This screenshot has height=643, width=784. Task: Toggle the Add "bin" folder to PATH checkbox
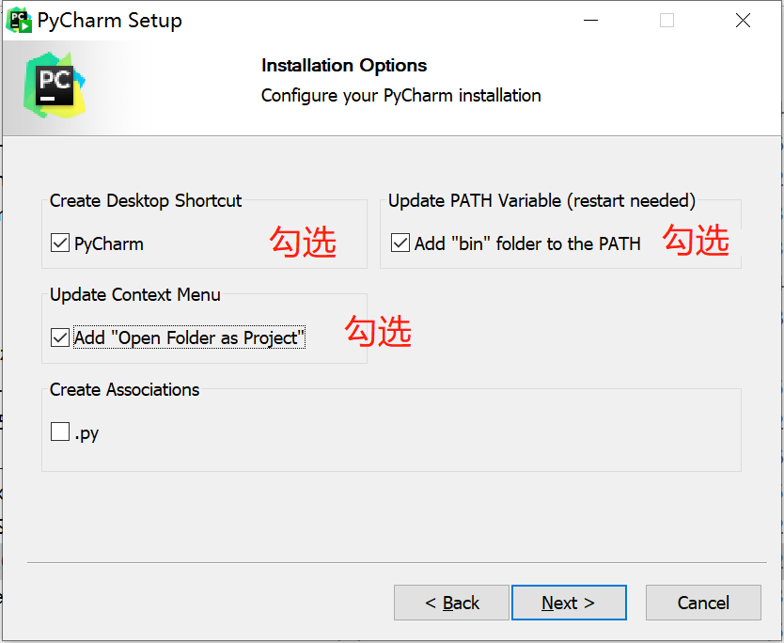click(x=400, y=243)
